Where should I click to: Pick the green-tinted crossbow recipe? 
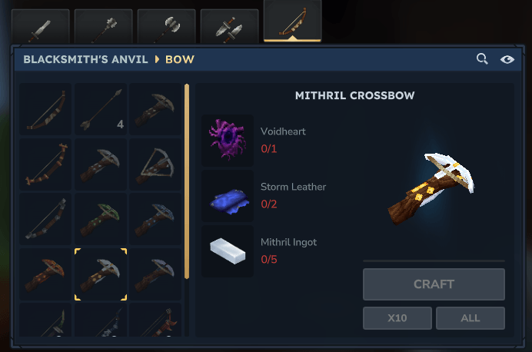click(101, 219)
